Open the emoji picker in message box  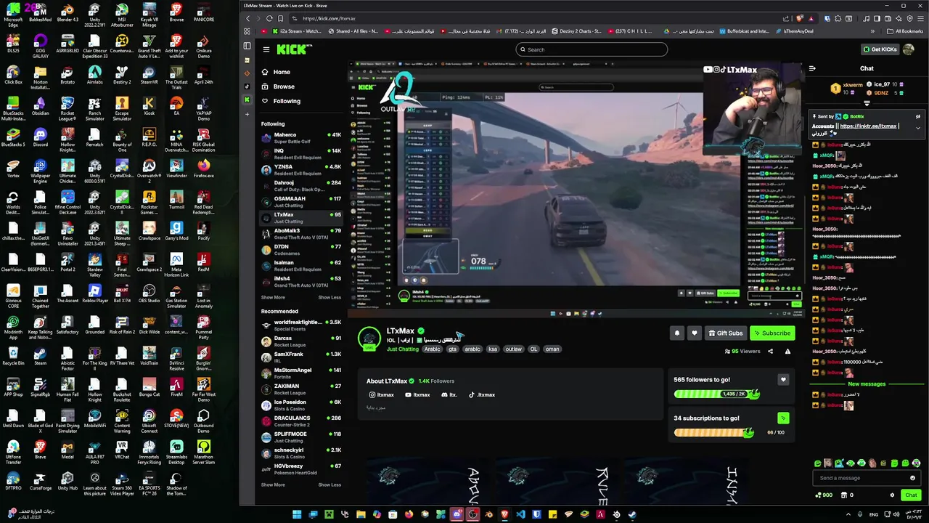point(912,478)
